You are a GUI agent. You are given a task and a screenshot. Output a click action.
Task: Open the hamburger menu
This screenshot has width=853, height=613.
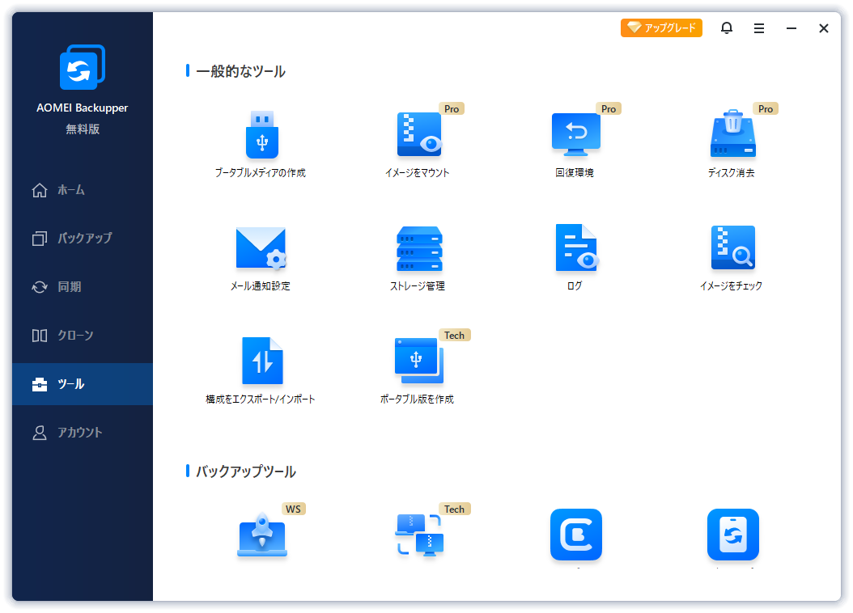pos(759,28)
